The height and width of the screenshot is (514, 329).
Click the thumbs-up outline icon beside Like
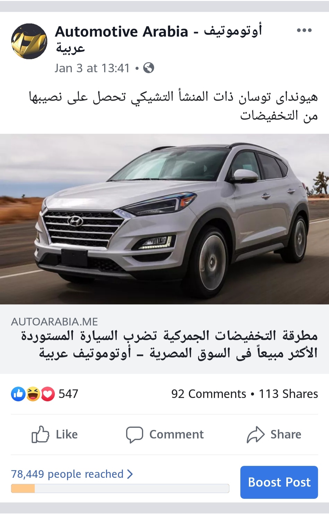[40, 434]
